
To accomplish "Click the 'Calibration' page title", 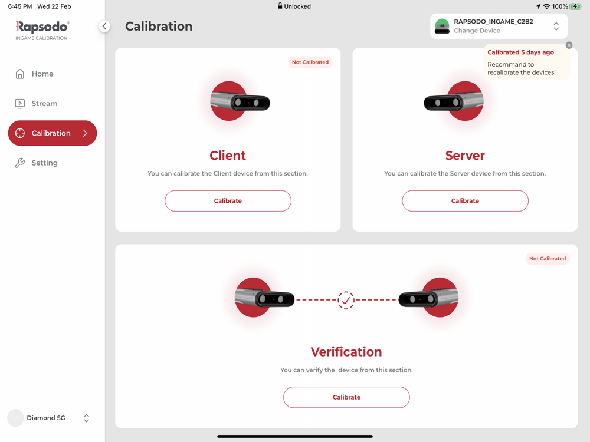I will point(159,27).
